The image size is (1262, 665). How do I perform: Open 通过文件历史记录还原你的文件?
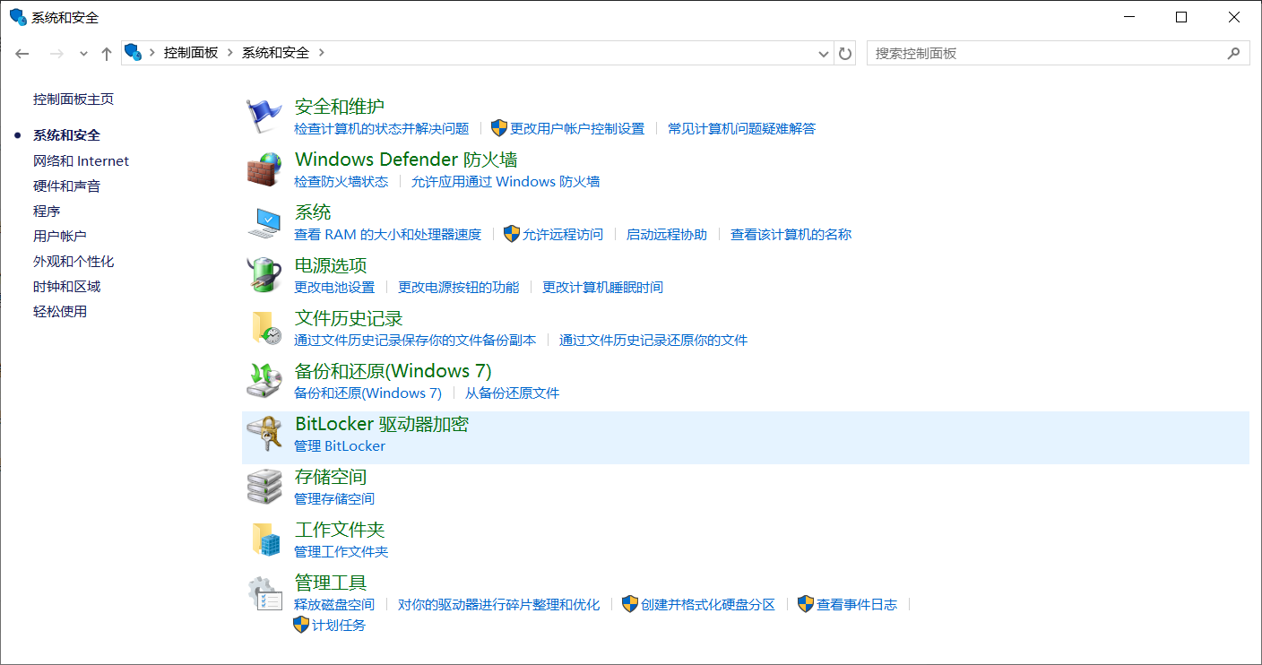653,340
